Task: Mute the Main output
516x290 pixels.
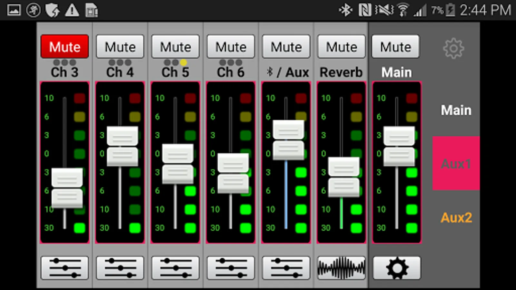Action: pyautogui.click(x=396, y=47)
